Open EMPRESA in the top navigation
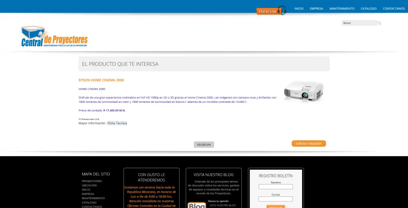The height and width of the screenshot is (208, 408). click(x=316, y=9)
